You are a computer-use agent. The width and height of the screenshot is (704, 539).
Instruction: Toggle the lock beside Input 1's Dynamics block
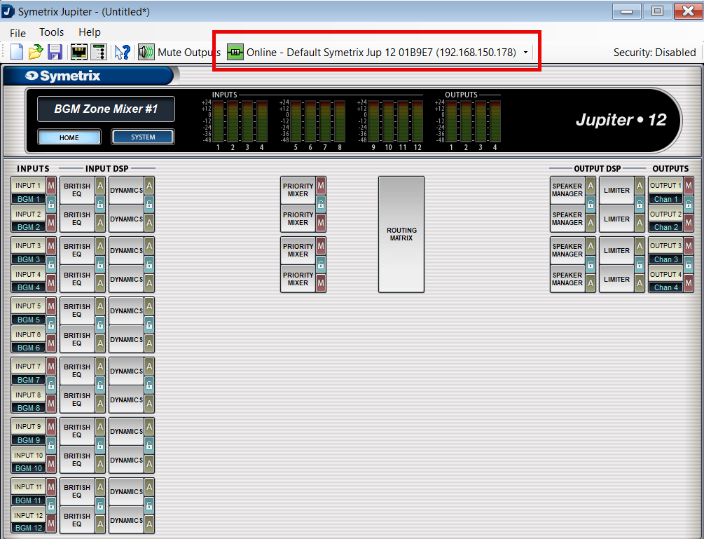pos(149,205)
